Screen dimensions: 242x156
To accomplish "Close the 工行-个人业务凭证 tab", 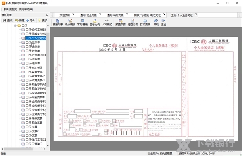I will click(196, 15).
